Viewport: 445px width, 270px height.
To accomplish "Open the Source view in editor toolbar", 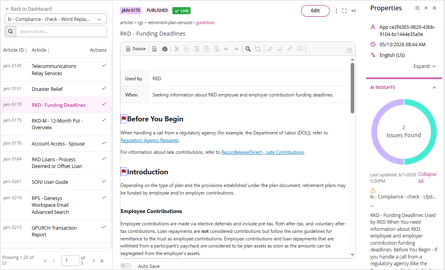I will tap(136, 49).
